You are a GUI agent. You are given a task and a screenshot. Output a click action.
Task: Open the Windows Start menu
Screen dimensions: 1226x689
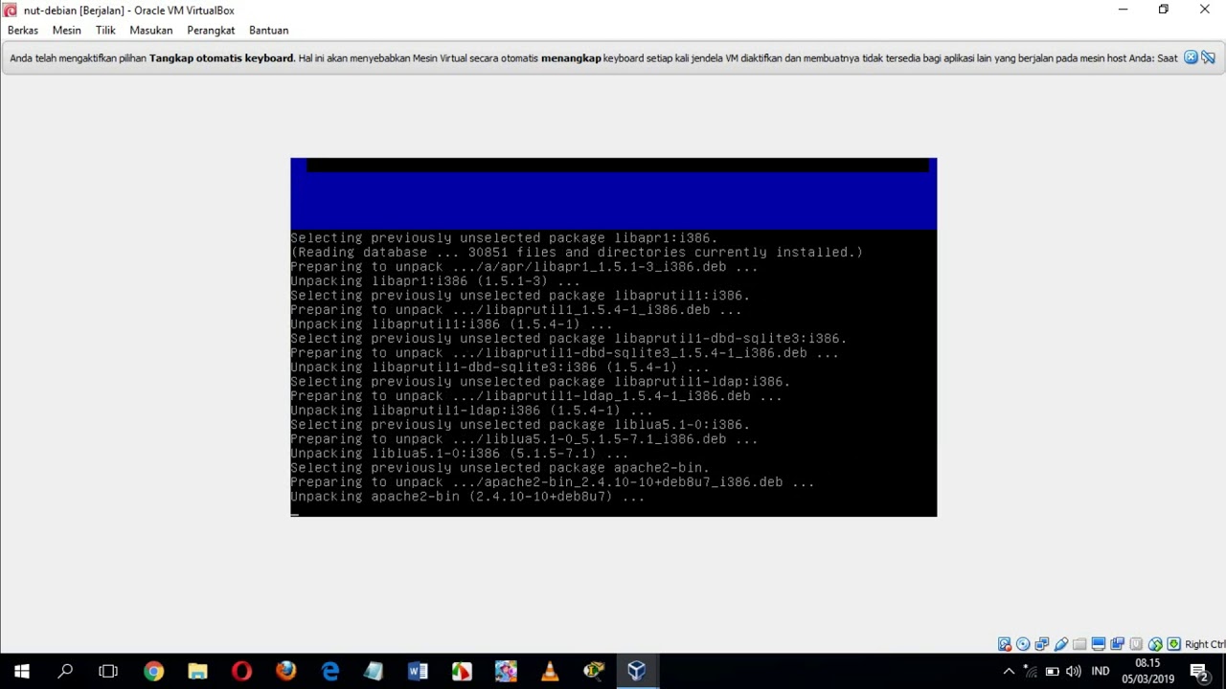pyautogui.click(x=22, y=671)
